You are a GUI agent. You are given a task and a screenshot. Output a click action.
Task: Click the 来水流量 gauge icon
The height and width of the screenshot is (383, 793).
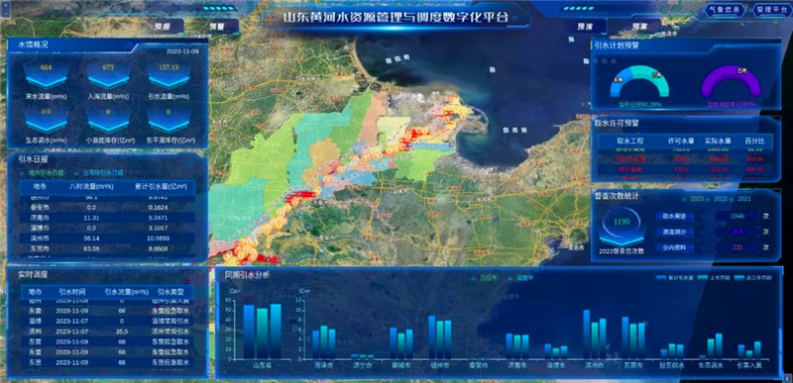coord(46,75)
